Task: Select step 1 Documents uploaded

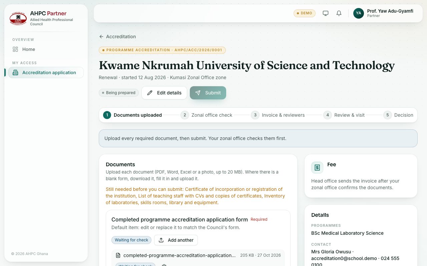Action: pos(132,115)
